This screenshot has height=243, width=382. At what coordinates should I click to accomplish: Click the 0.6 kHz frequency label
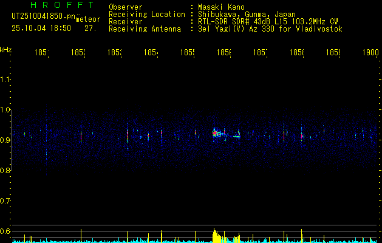tap(5, 231)
